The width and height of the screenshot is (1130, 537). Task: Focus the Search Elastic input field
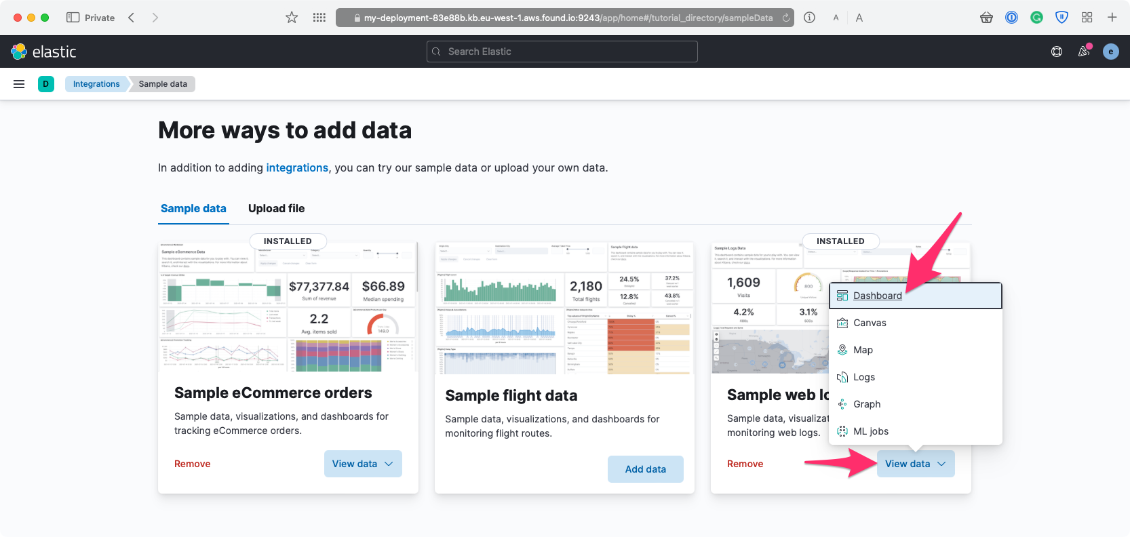[x=562, y=52]
